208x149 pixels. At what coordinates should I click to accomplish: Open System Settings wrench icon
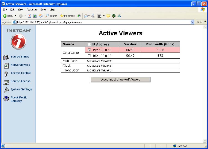(x=6, y=90)
